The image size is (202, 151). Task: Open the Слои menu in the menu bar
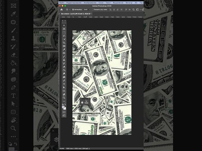[x=101, y=3]
